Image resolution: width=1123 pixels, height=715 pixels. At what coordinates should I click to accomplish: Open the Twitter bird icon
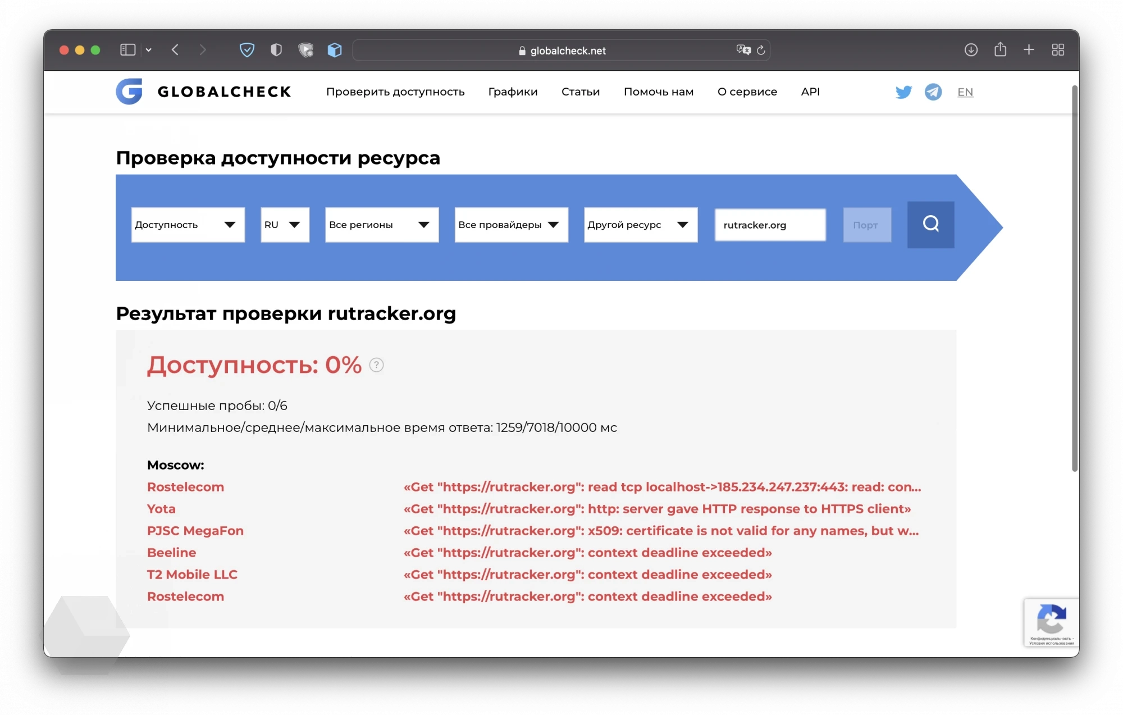(x=903, y=92)
